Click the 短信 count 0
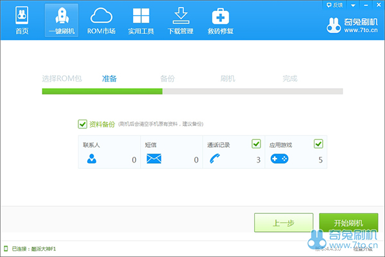385x257 pixels. [196, 160]
